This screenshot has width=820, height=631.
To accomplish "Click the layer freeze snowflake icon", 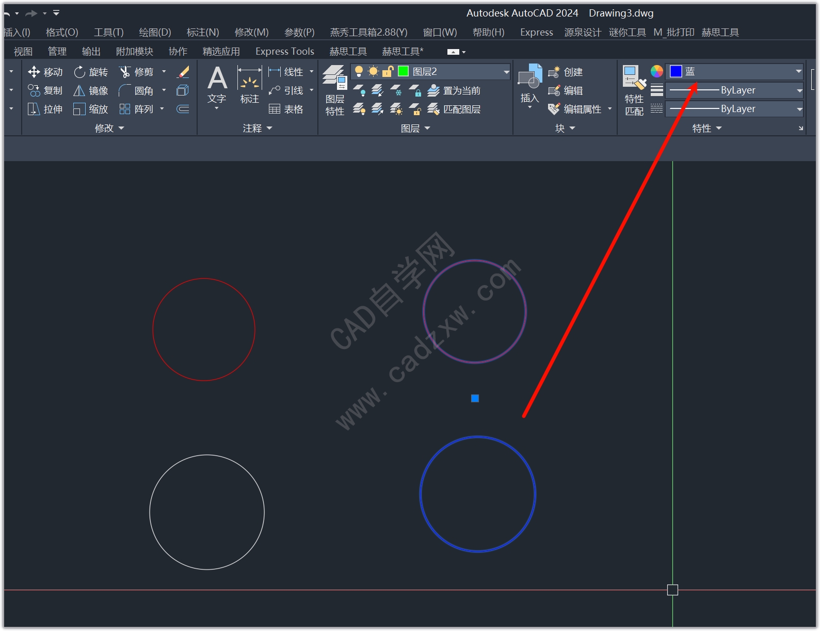I will click(396, 90).
